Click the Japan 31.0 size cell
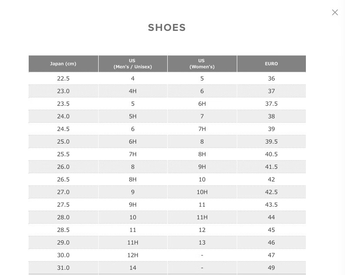Viewport: 345px width, 275px height. tap(63, 268)
